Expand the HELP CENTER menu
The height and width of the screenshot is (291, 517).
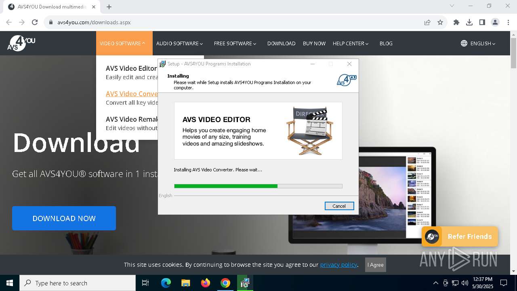pos(351,43)
